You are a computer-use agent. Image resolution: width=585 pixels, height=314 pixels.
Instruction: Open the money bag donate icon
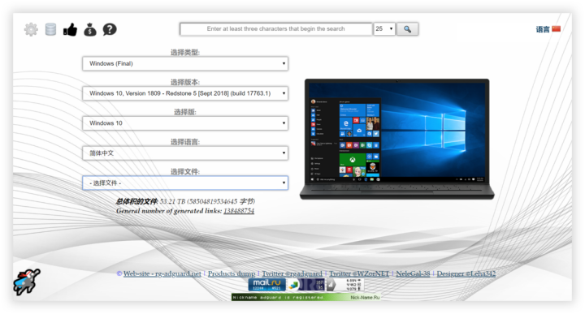[x=90, y=29]
